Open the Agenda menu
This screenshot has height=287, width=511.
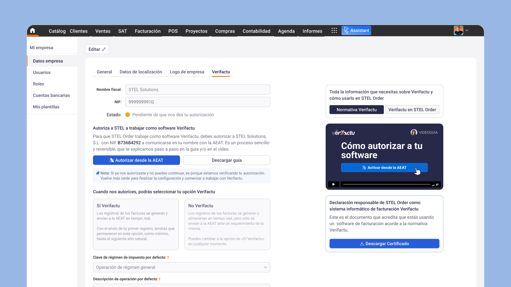click(x=286, y=31)
